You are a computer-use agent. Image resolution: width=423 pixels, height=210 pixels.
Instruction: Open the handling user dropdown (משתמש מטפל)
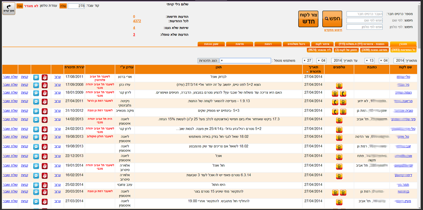[245, 61]
